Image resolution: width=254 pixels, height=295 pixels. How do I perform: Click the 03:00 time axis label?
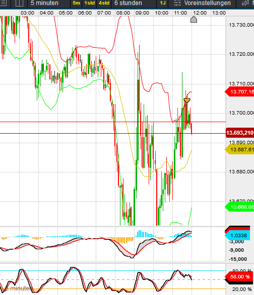coord(27,13)
